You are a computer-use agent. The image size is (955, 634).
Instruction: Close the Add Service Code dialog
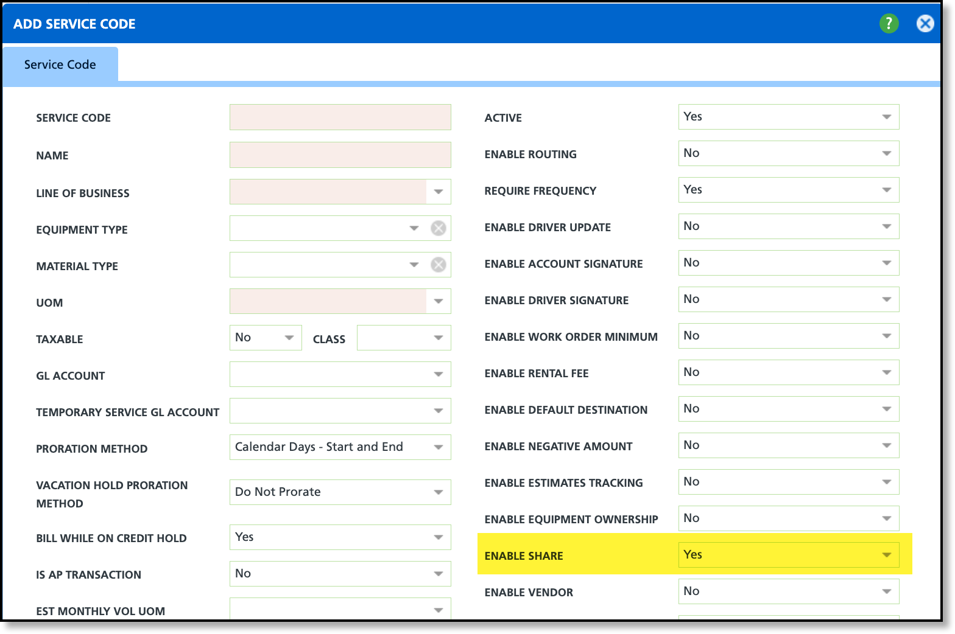tap(925, 24)
